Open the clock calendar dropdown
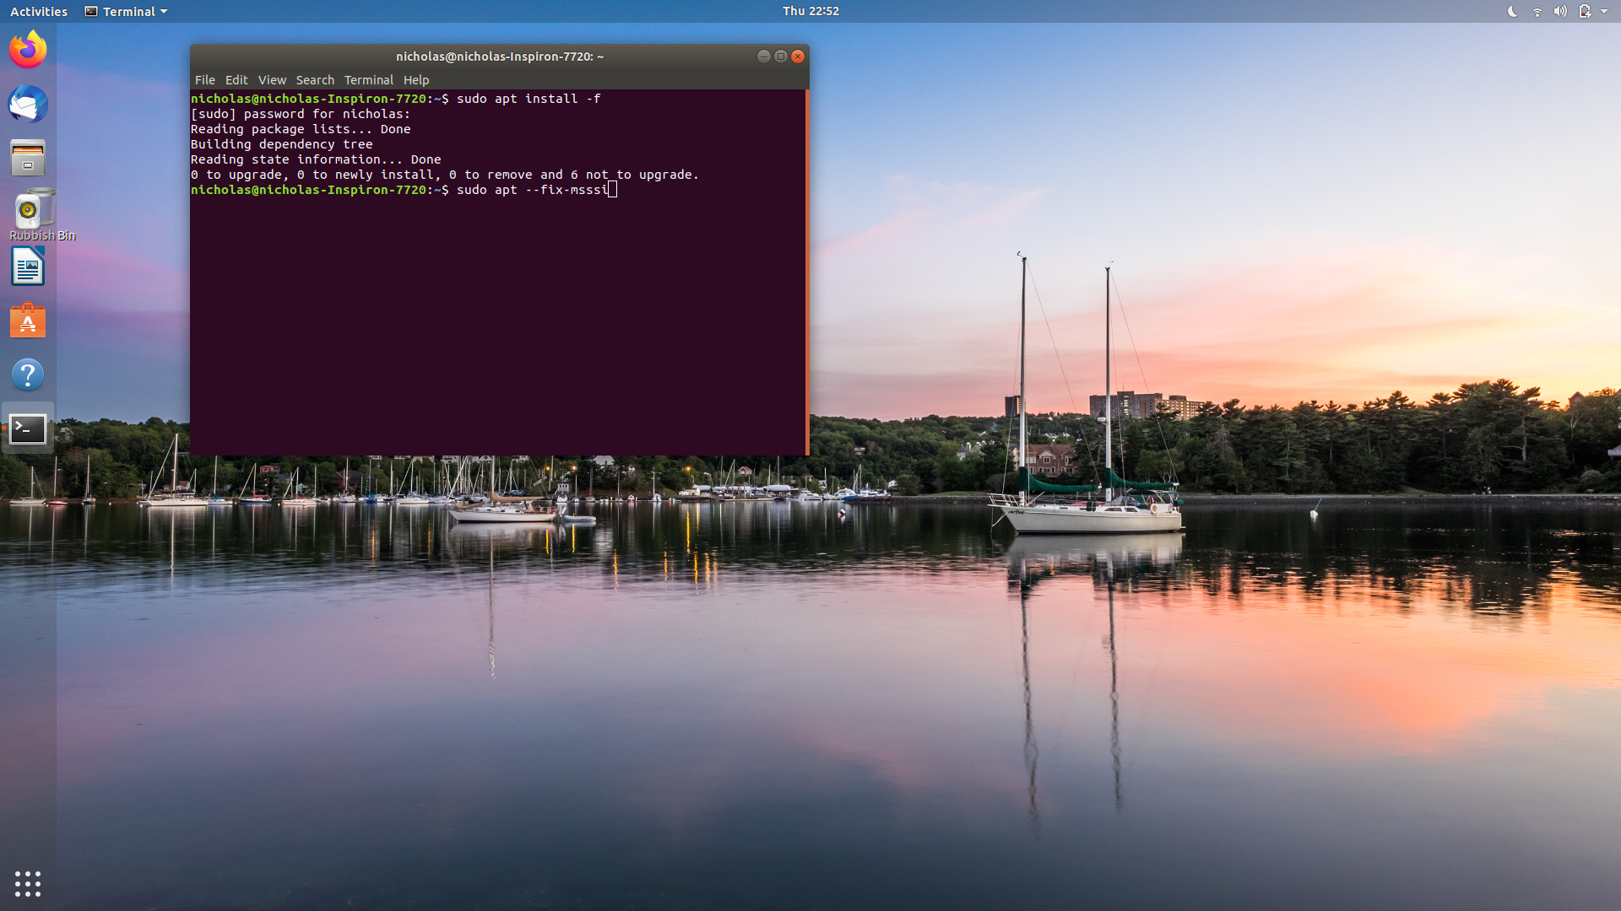 point(810,11)
